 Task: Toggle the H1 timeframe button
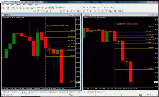tap(98, 8)
